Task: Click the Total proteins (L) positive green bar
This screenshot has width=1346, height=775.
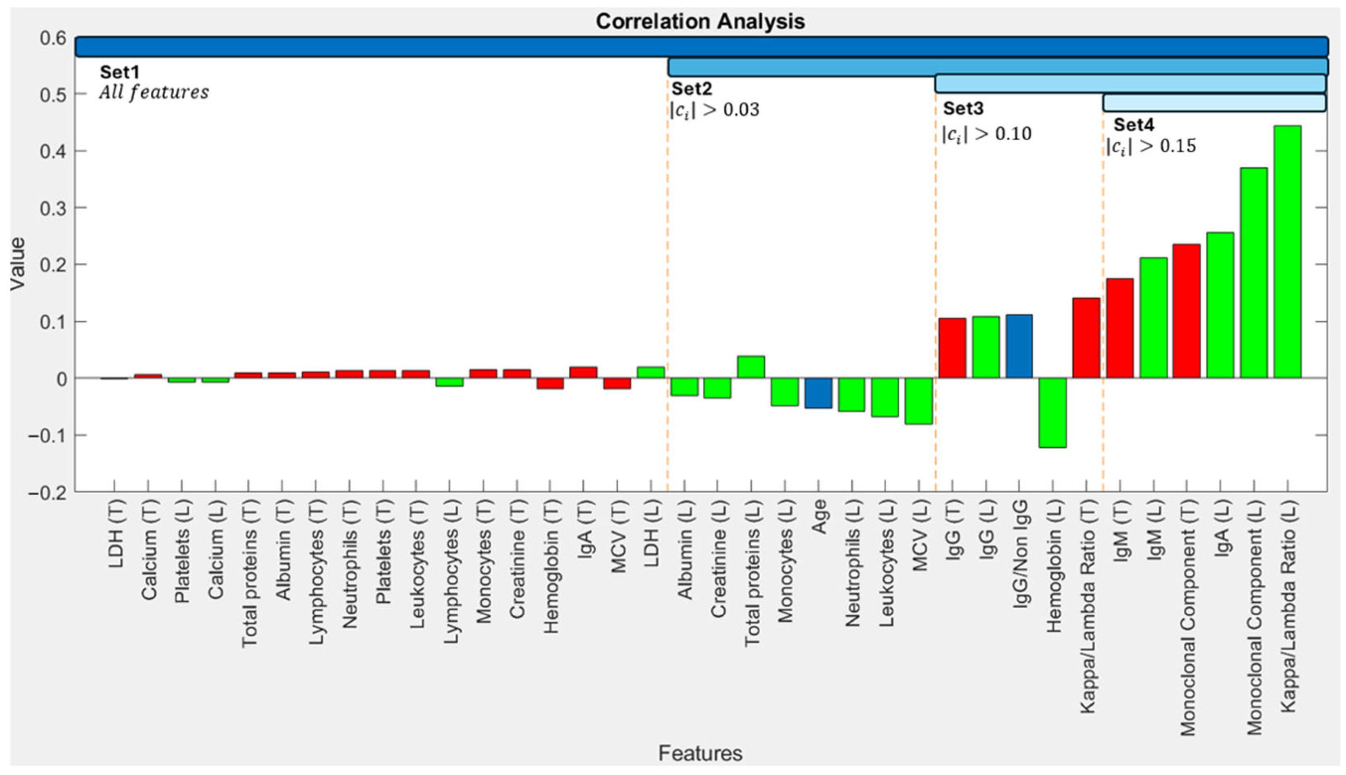Action: pos(751,367)
